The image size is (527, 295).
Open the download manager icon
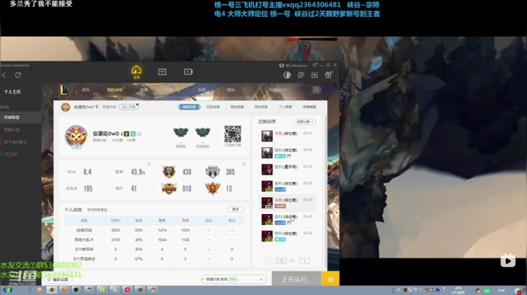pos(314,75)
